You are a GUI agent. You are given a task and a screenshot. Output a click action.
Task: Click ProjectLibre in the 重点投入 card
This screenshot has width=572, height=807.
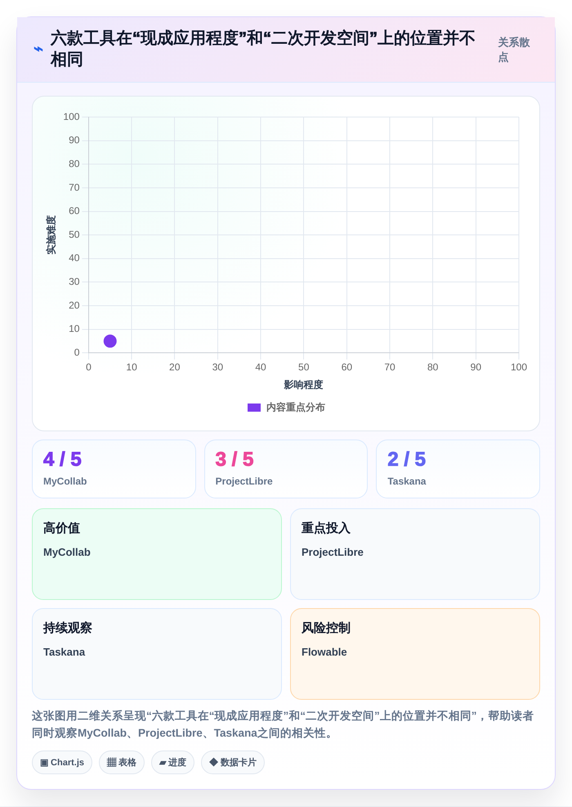[333, 552]
